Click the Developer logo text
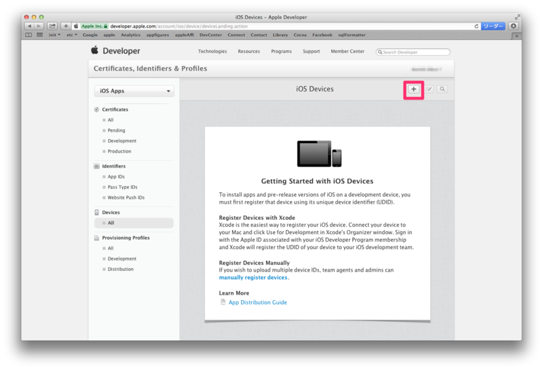This screenshot has height=370, width=543. [x=121, y=51]
